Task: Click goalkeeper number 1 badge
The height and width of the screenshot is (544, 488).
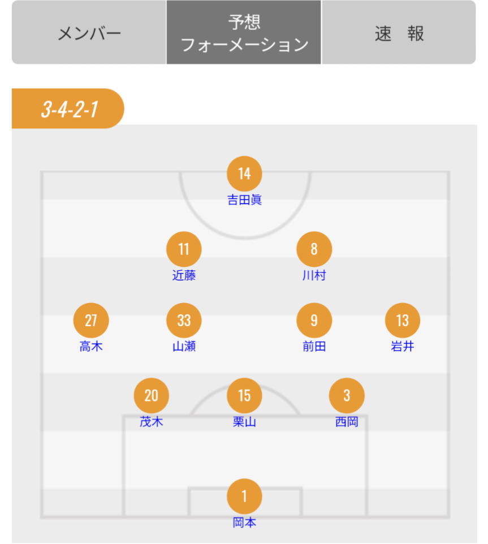Action: pos(244,496)
